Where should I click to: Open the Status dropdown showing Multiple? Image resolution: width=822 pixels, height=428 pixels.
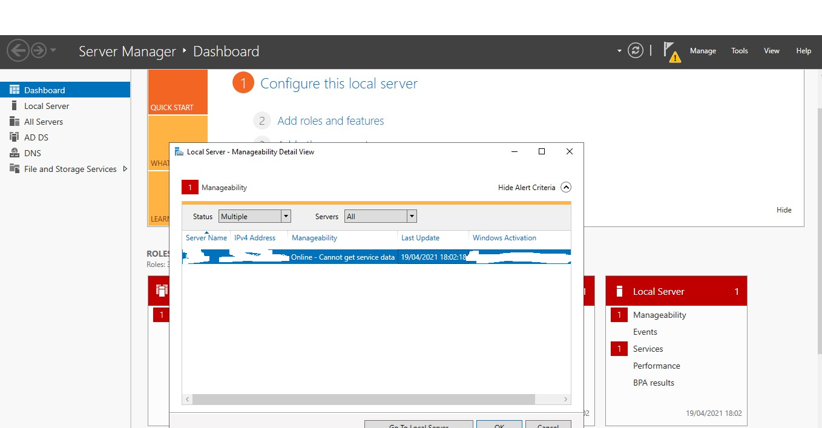pos(255,216)
